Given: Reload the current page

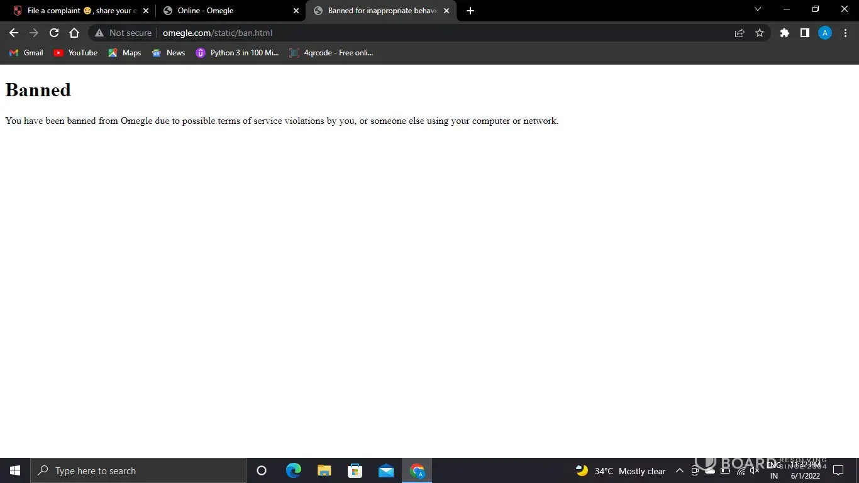Looking at the screenshot, I should coord(54,33).
